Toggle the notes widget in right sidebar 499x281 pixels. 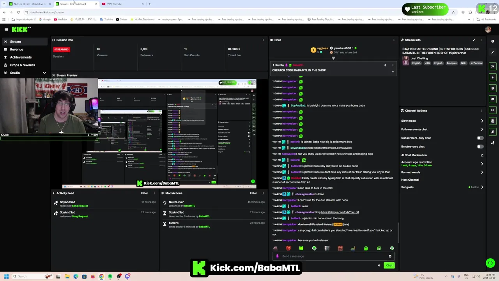tap(493, 88)
